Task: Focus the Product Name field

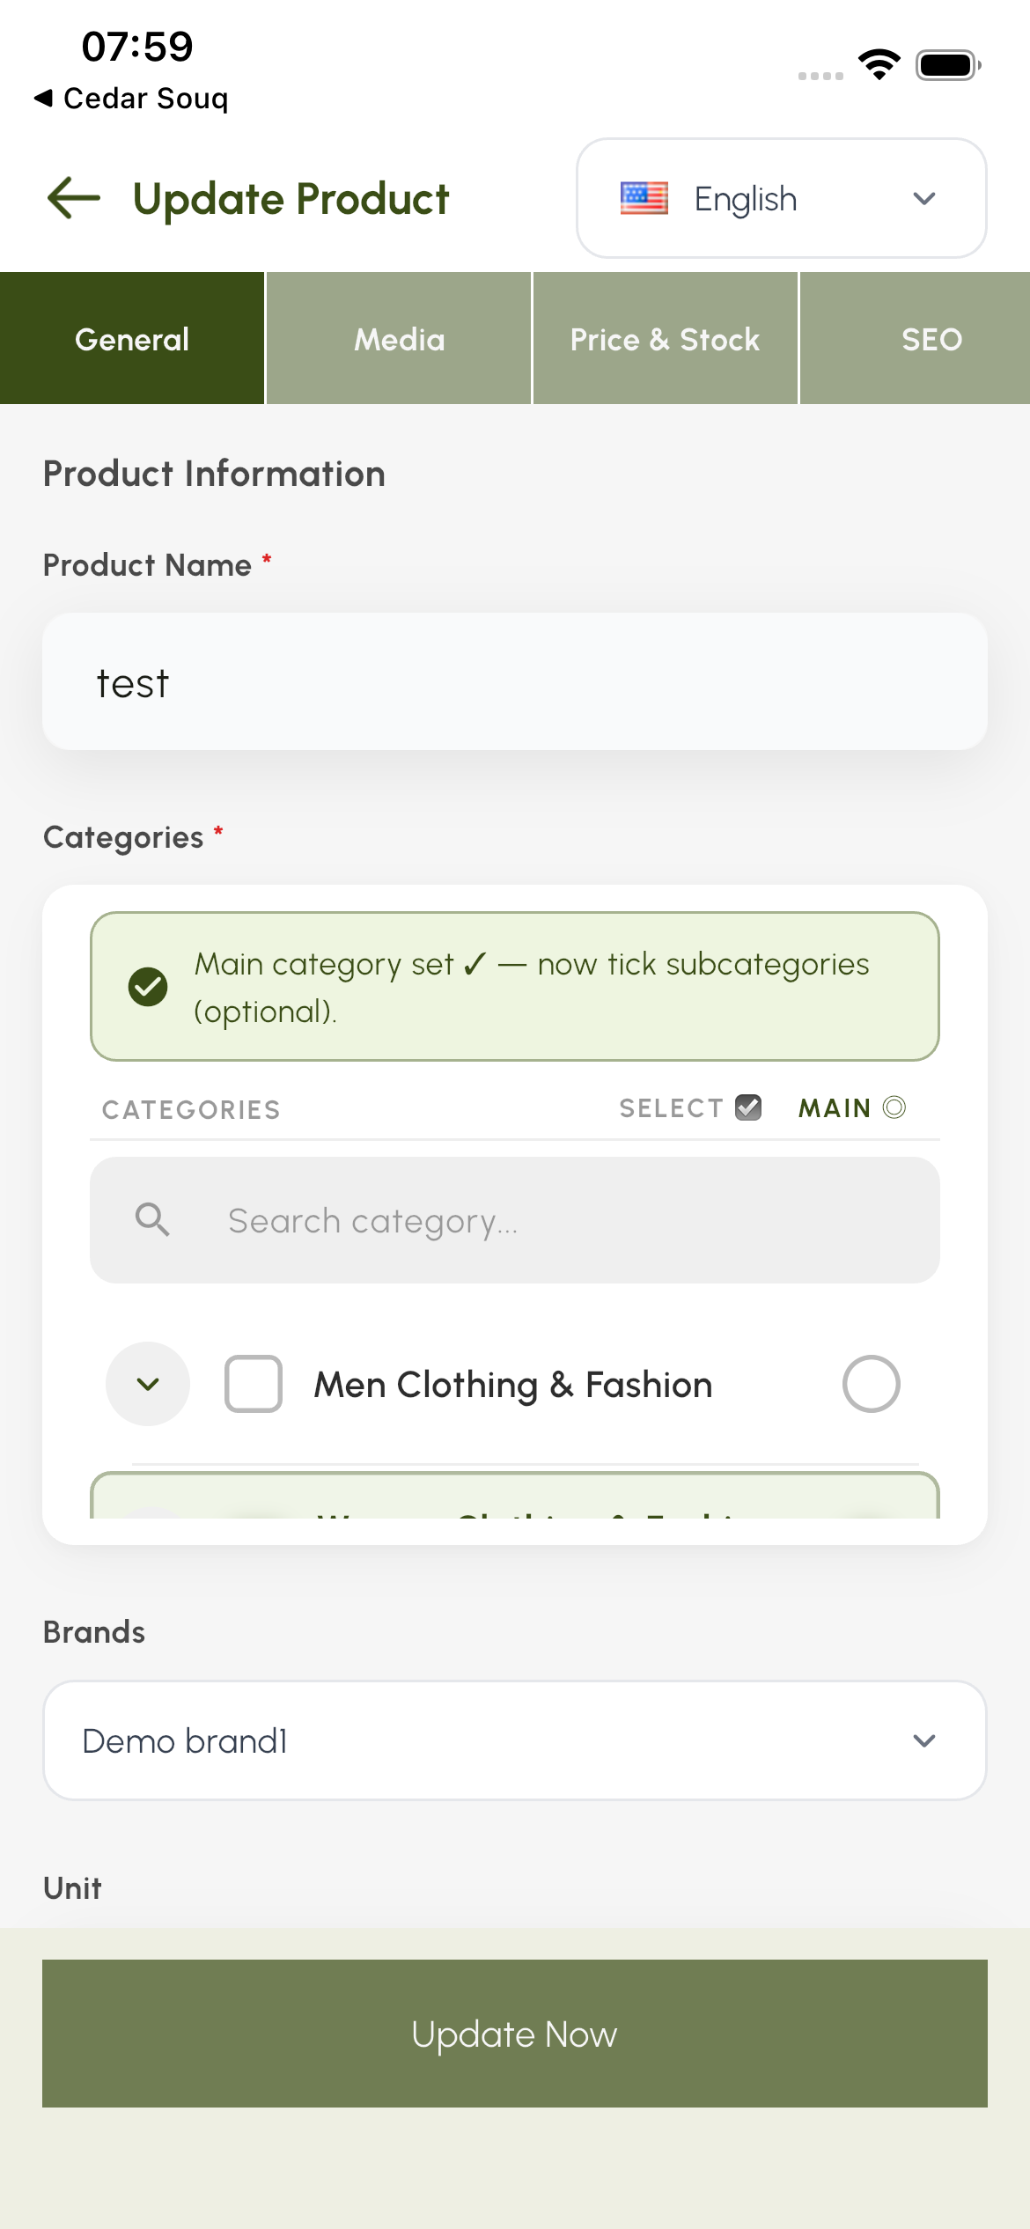Action: (515, 682)
